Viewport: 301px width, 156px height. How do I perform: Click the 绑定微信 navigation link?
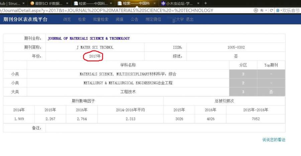click(154, 19)
